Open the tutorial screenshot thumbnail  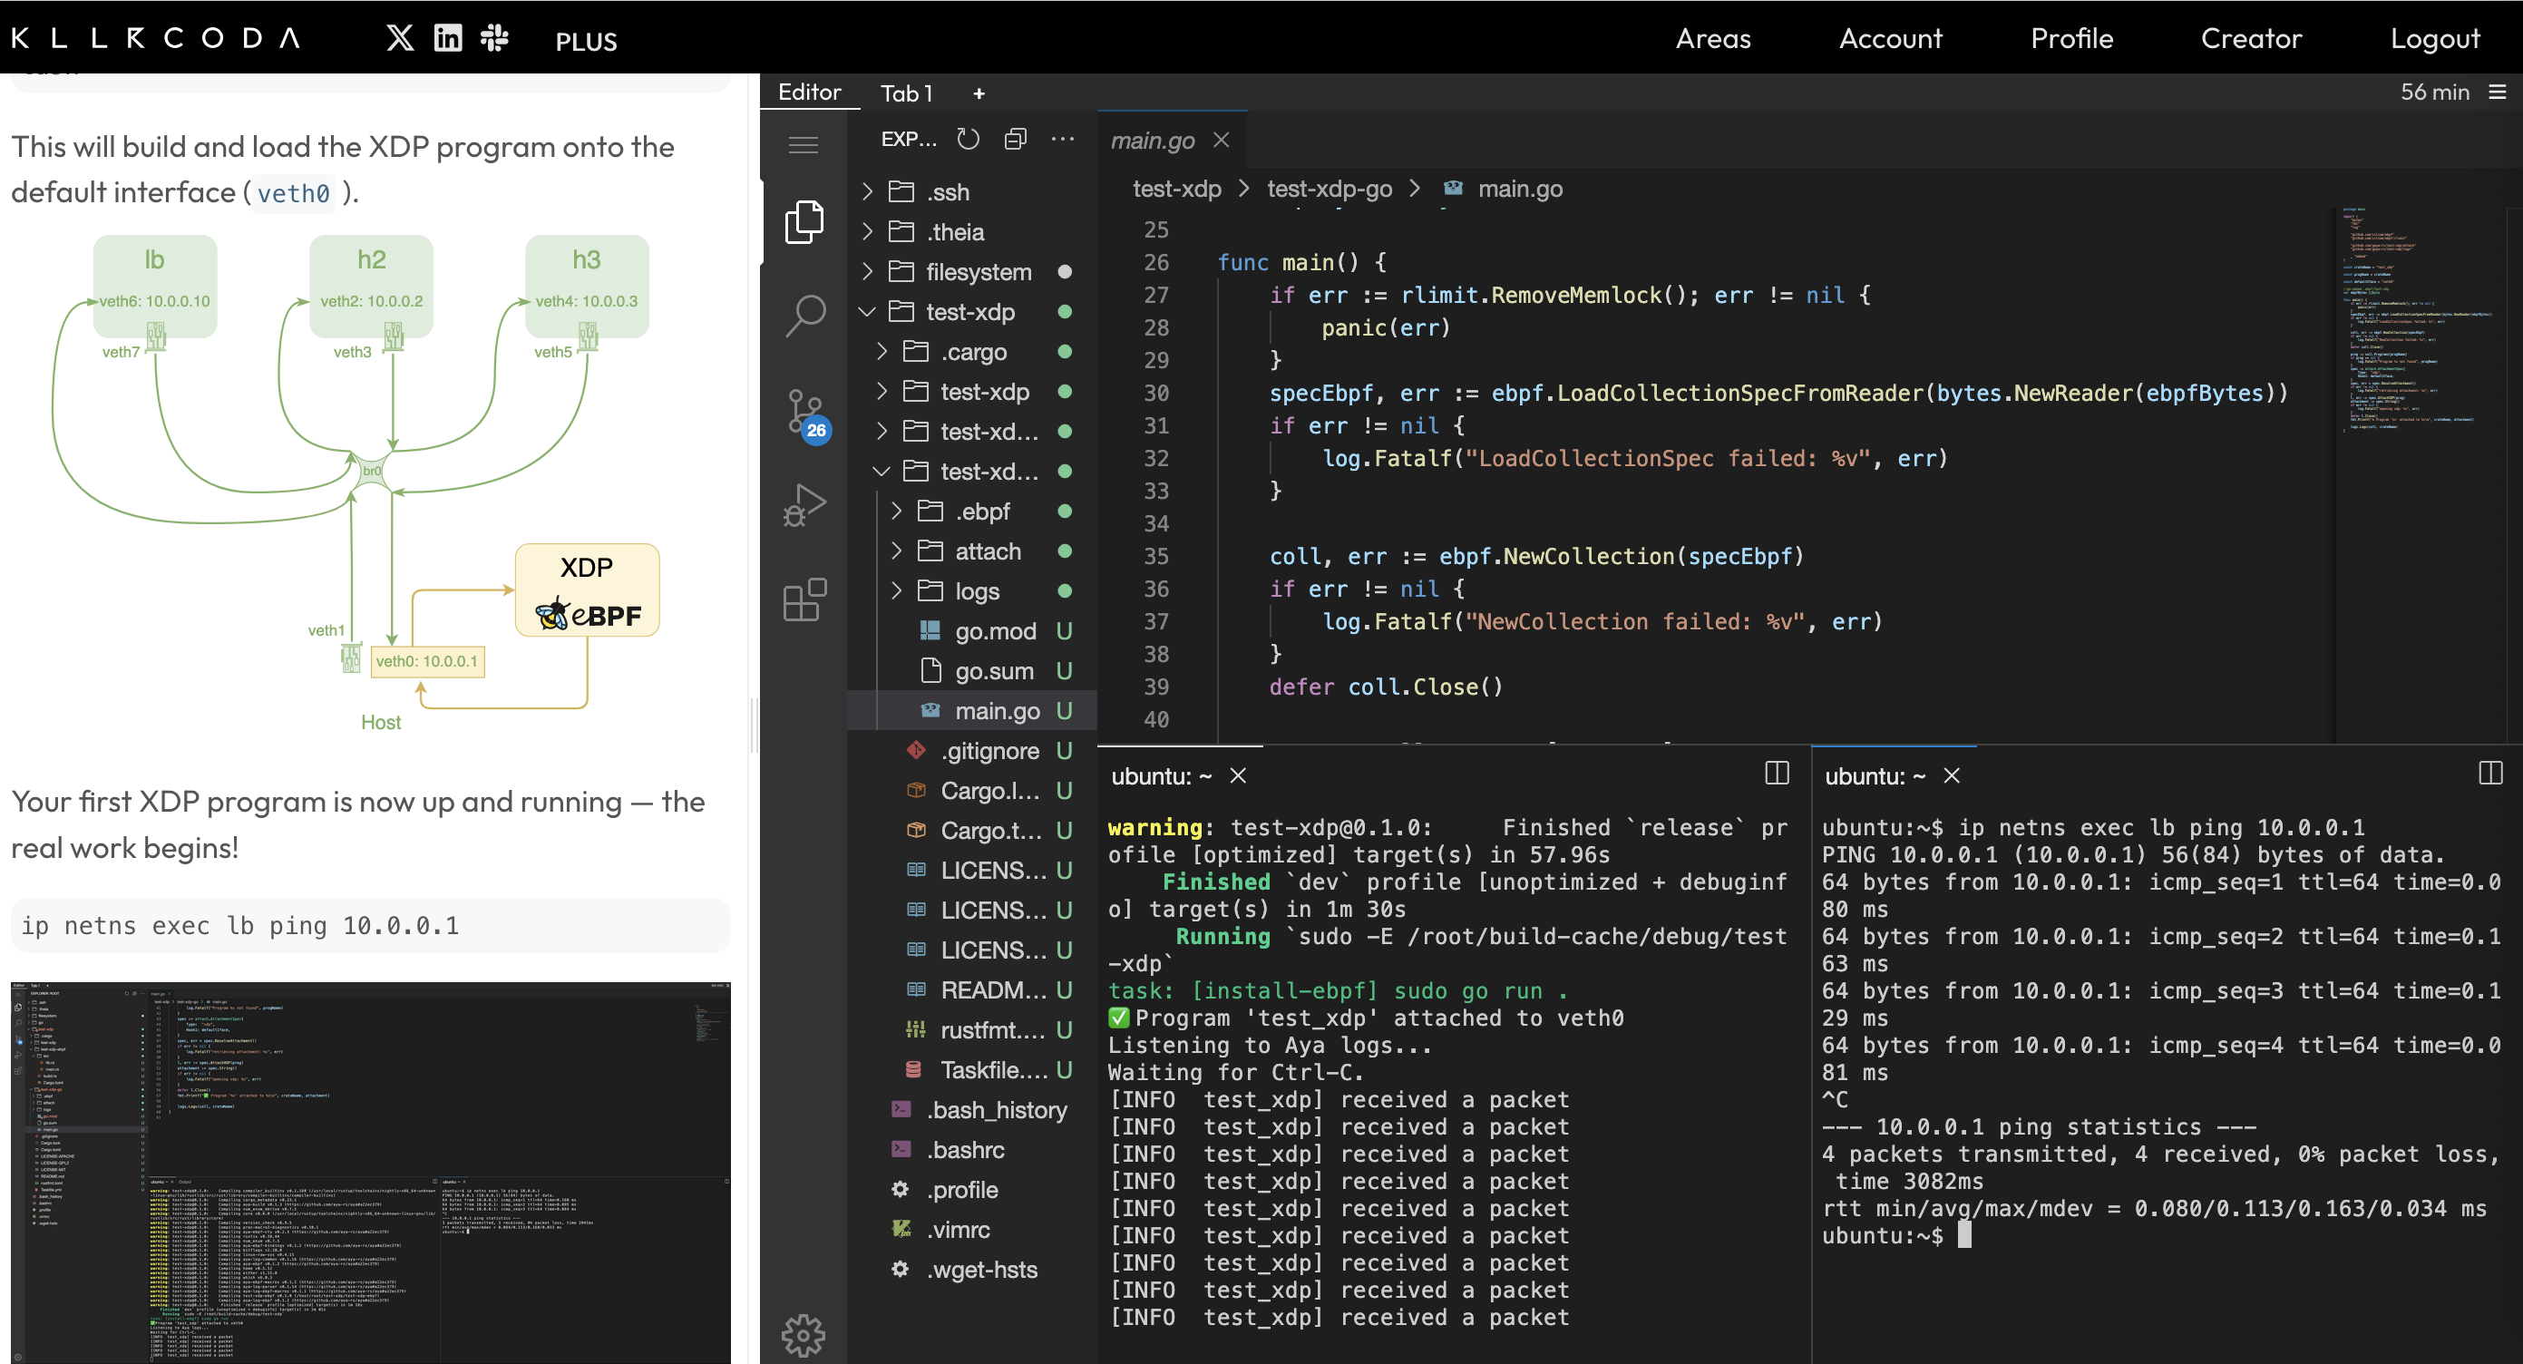[x=370, y=1171]
